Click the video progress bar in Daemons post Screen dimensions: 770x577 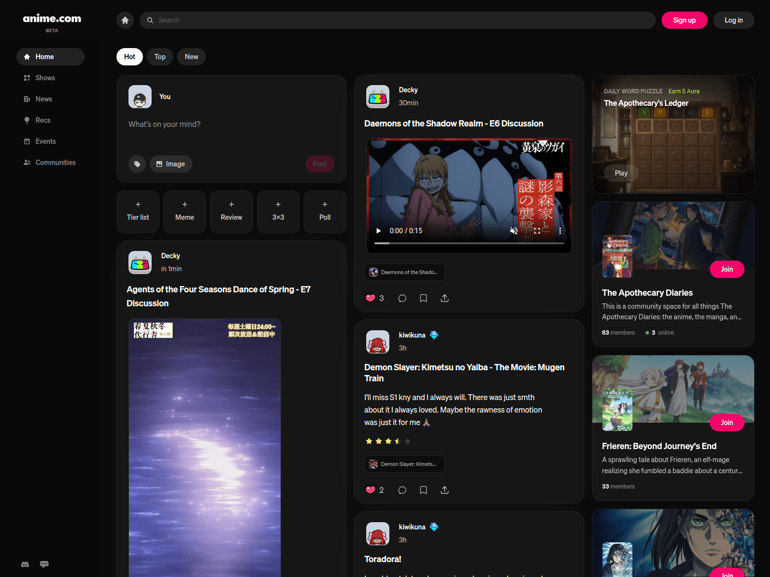pos(469,243)
